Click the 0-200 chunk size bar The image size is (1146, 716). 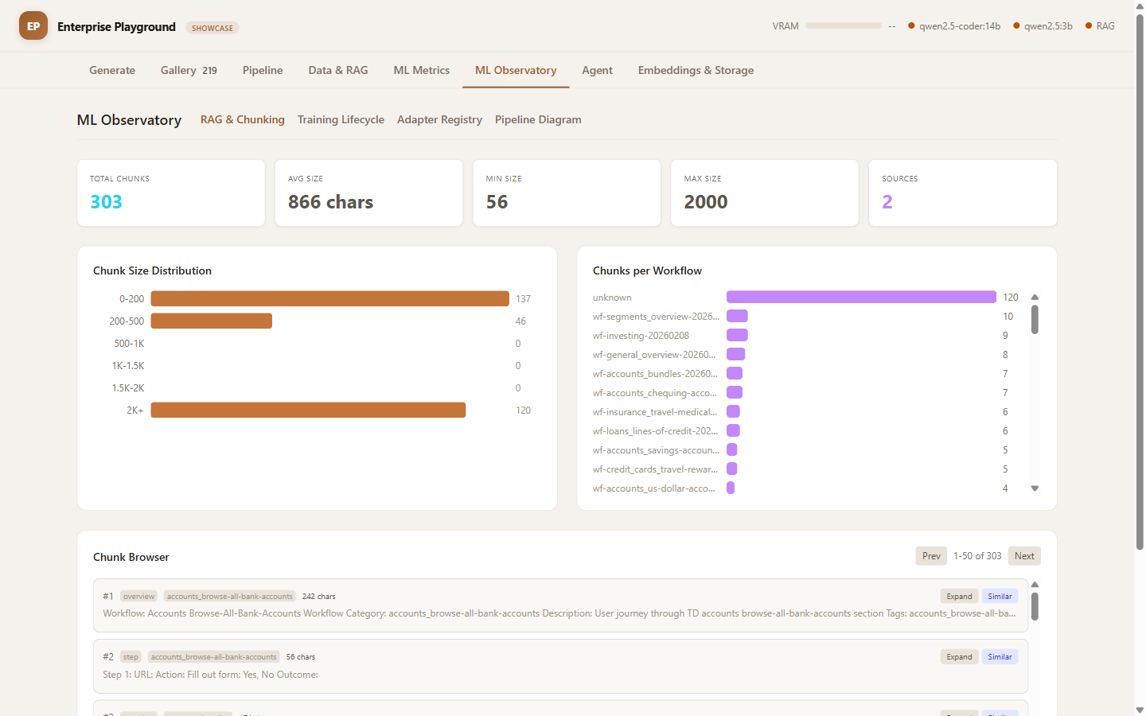coord(329,299)
